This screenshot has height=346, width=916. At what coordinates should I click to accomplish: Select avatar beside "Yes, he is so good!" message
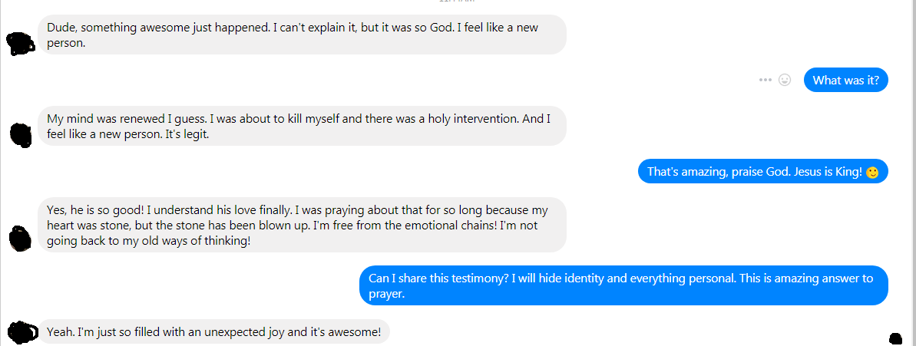(21, 238)
